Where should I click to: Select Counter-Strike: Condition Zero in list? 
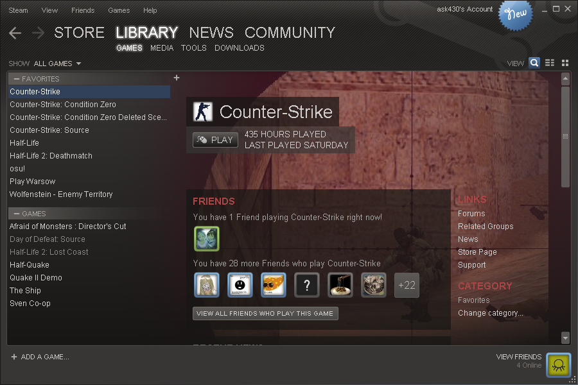[89, 104]
